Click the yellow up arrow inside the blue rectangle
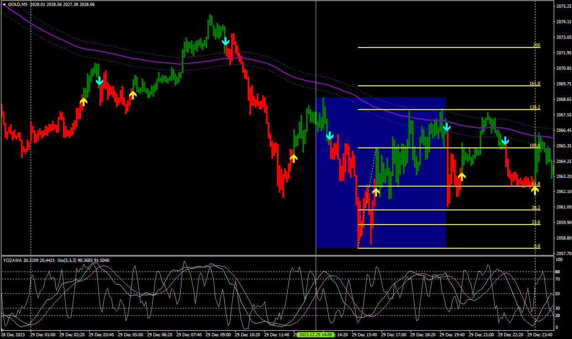This screenshot has width=572, height=339. pyautogui.click(x=376, y=192)
